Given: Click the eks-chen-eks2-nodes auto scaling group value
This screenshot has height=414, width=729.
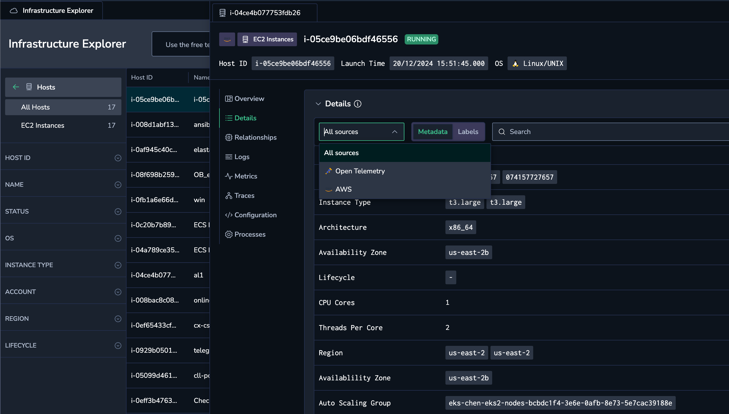Looking at the screenshot, I should pos(560,403).
